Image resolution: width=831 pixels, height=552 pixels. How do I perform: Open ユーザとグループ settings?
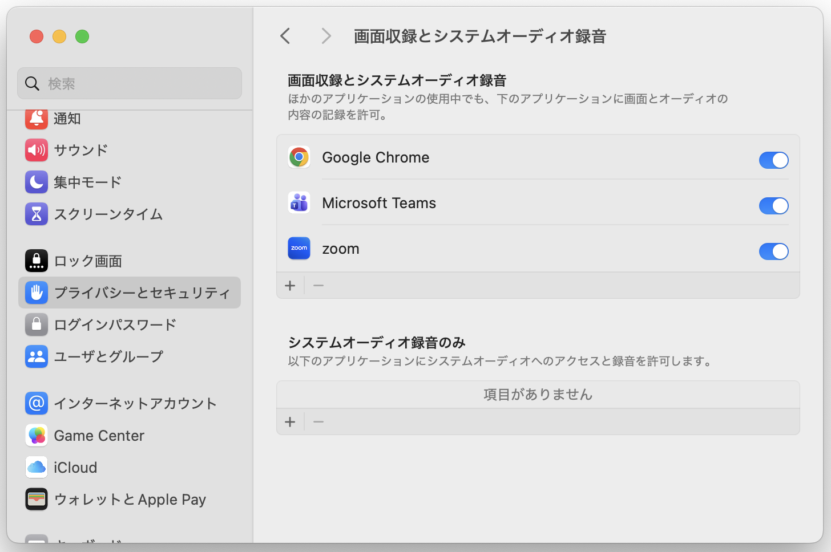tap(130, 356)
